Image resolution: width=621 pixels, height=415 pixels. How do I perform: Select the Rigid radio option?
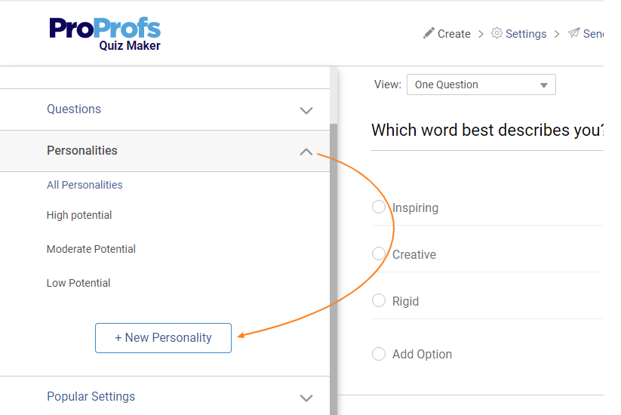click(379, 301)
